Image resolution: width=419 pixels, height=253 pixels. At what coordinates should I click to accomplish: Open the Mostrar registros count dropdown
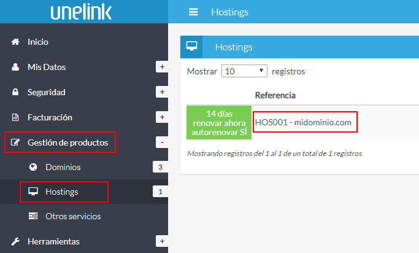pos(244,71)
